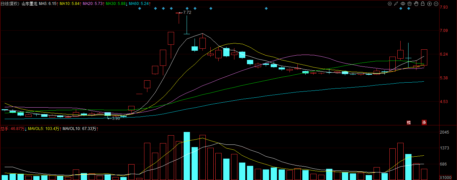The width and height of the screenshot is (457, 180).
Task: Zoom out with the minus circle icon
Action: (436, 4)
